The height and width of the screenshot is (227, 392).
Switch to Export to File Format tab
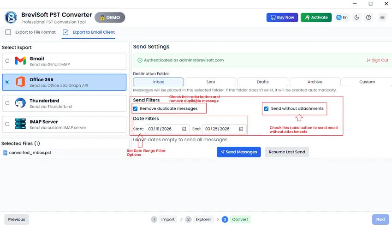coord(30,32)
